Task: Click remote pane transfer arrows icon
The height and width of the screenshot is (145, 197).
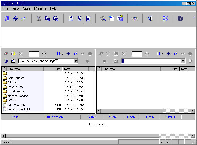Action: (x=159, y=54)
